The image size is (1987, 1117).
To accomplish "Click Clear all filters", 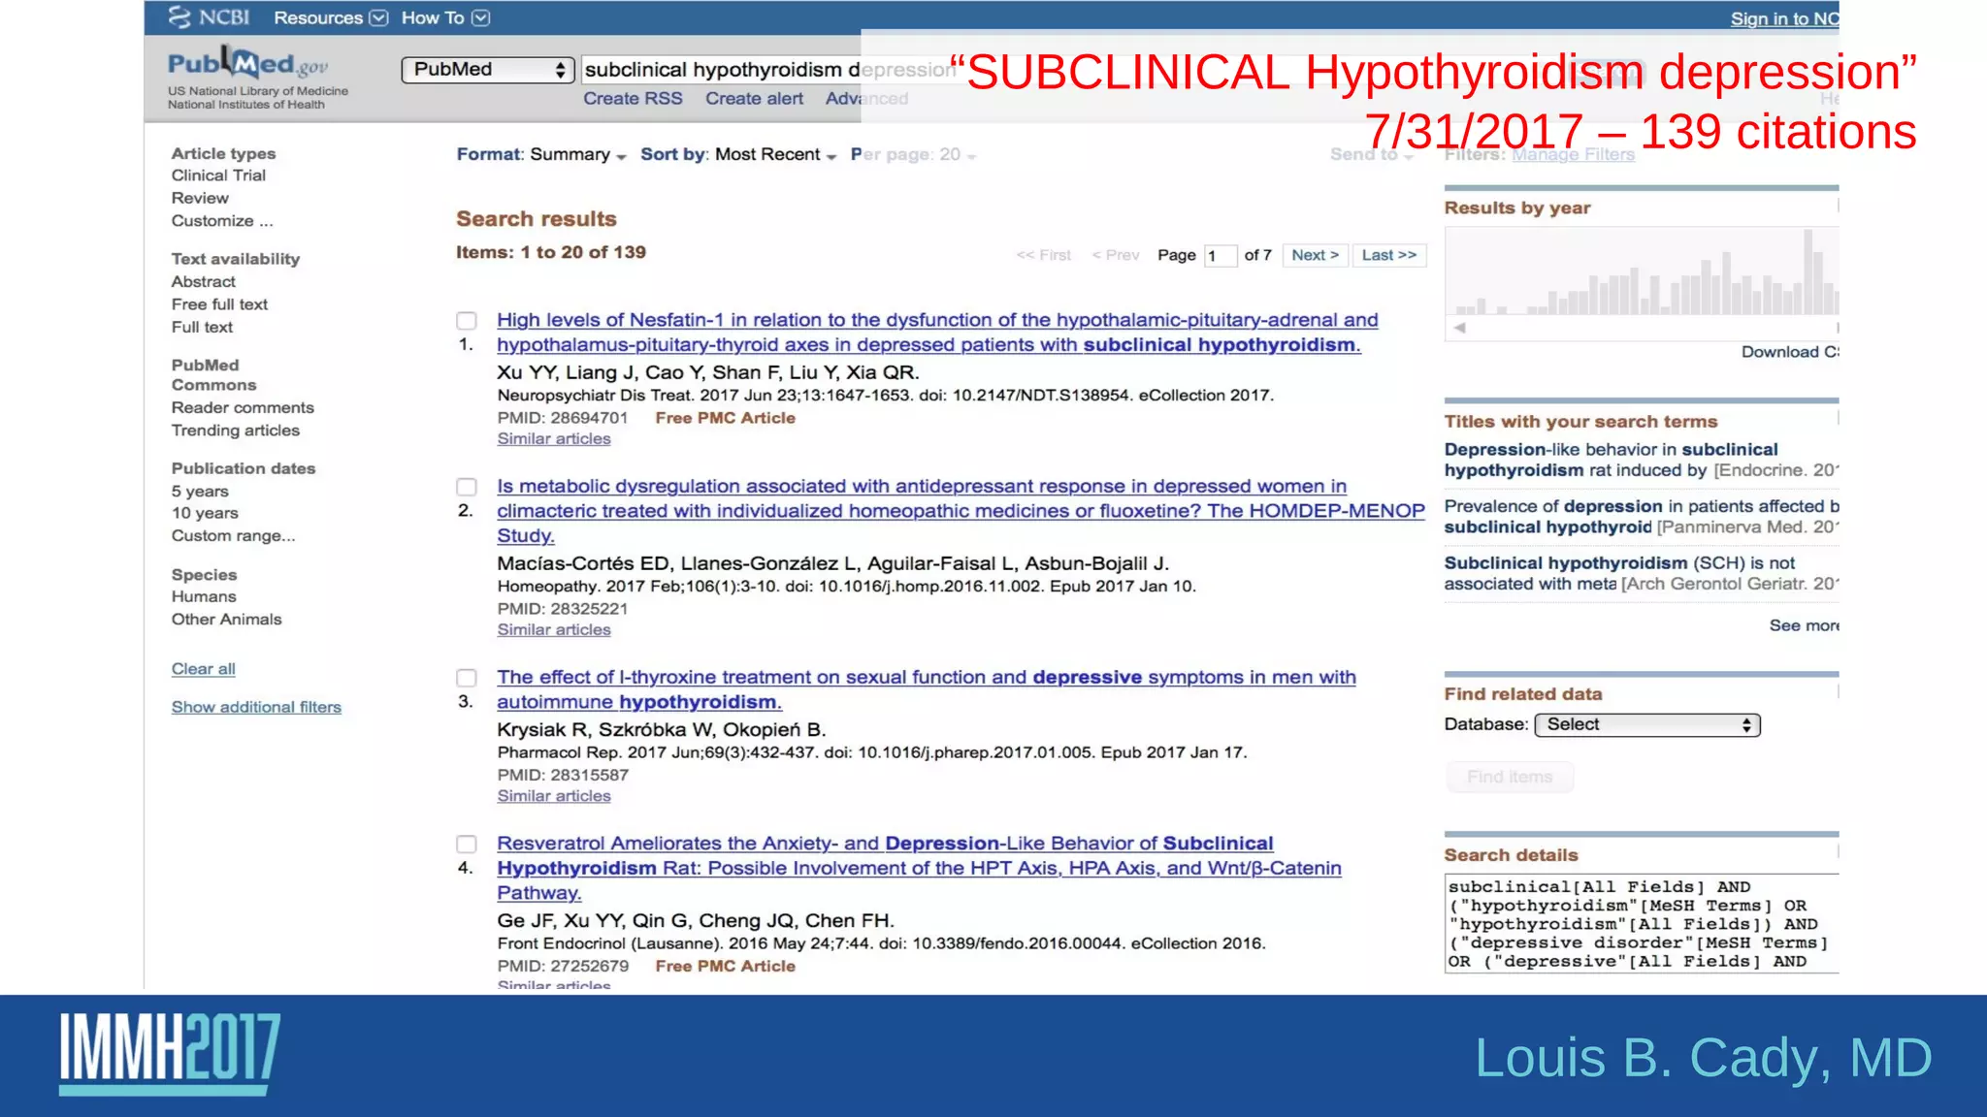I will pos(204,669).
